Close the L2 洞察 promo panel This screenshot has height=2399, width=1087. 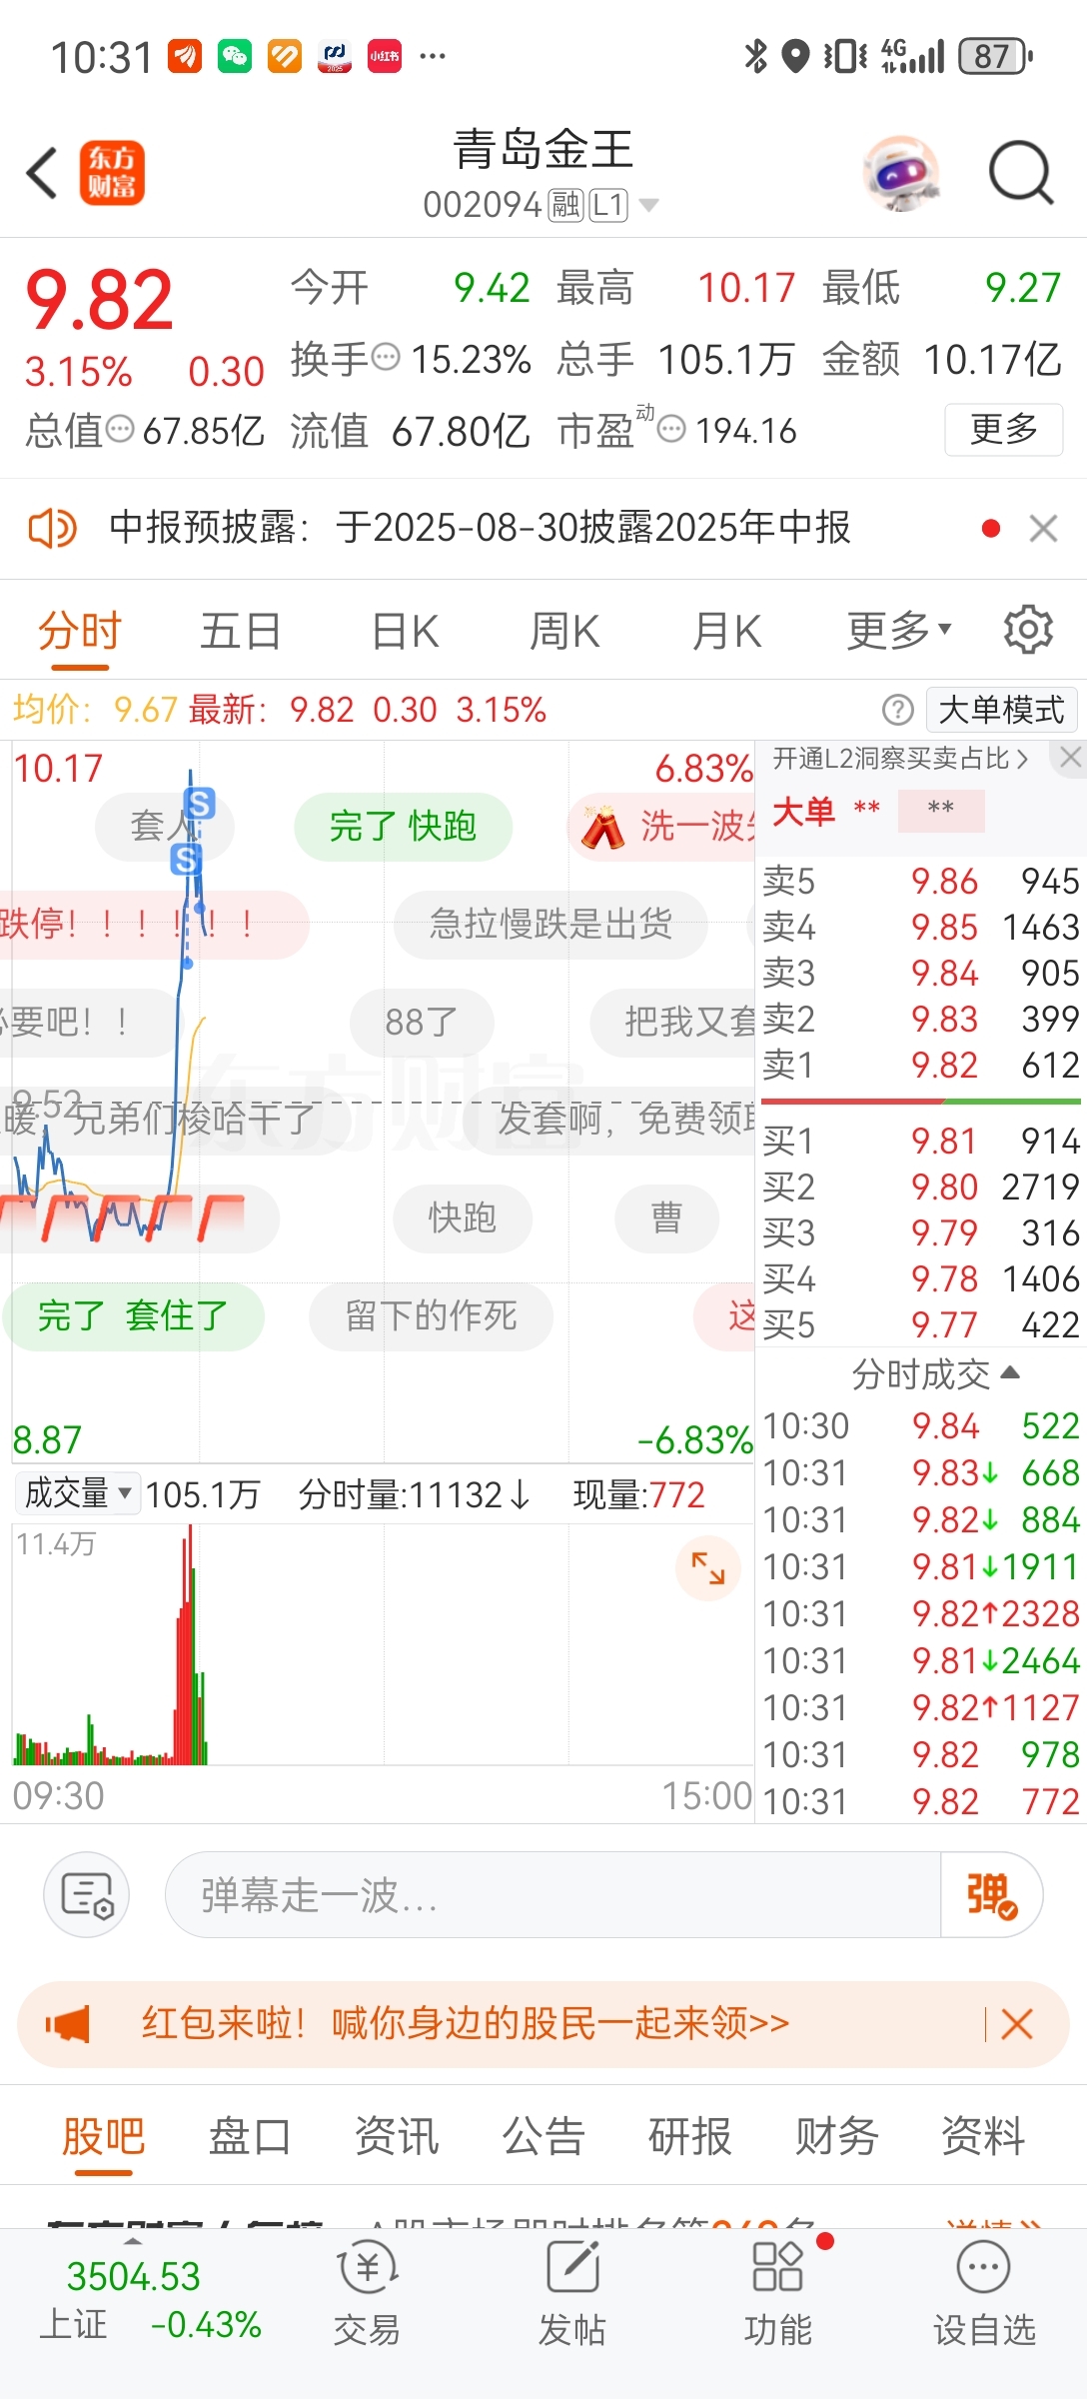pyautogui.click(x=1070, y=758)
